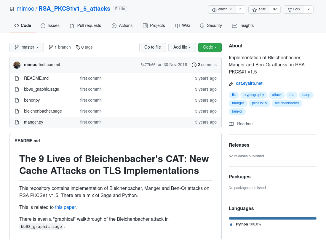This screenshot has width=326, height=240.
Task: Select the Pull requests branching icon
Action: pos(71,26)
